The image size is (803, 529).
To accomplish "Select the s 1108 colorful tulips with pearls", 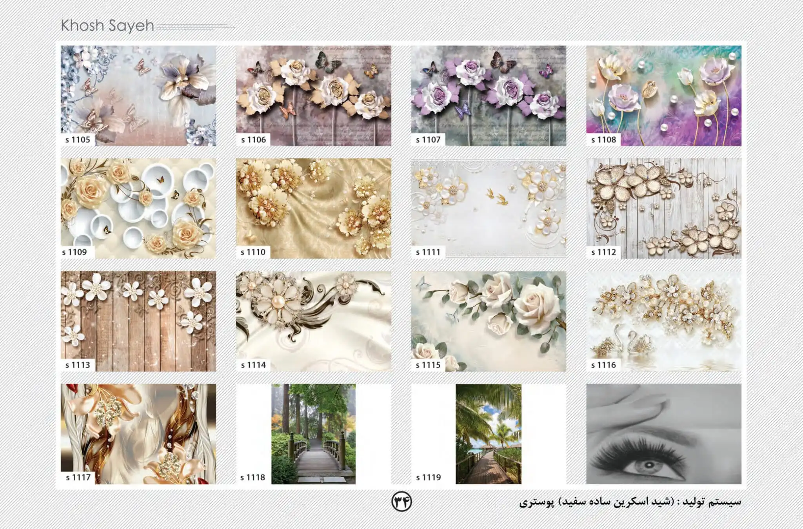I will (664, 96).
